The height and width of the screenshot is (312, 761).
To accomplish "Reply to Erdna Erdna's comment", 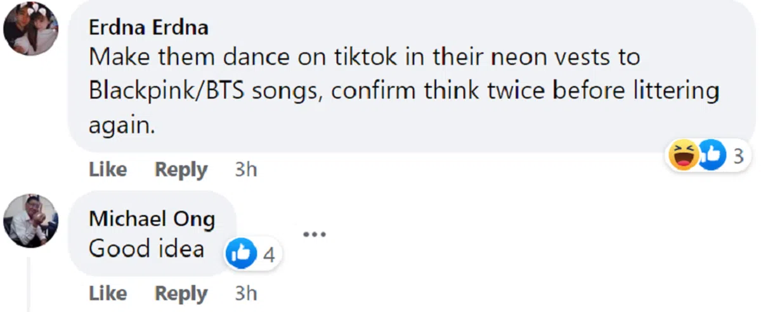I will coord(181,170).
